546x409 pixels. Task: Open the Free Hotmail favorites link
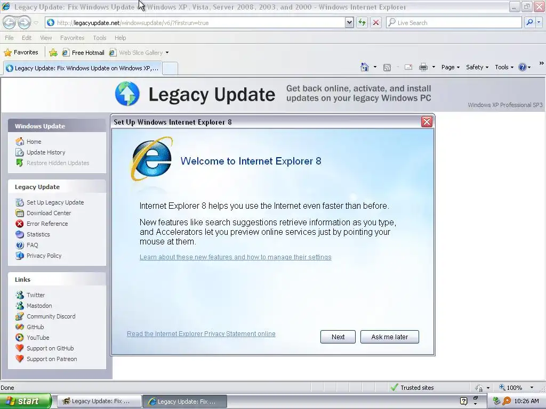83,53
